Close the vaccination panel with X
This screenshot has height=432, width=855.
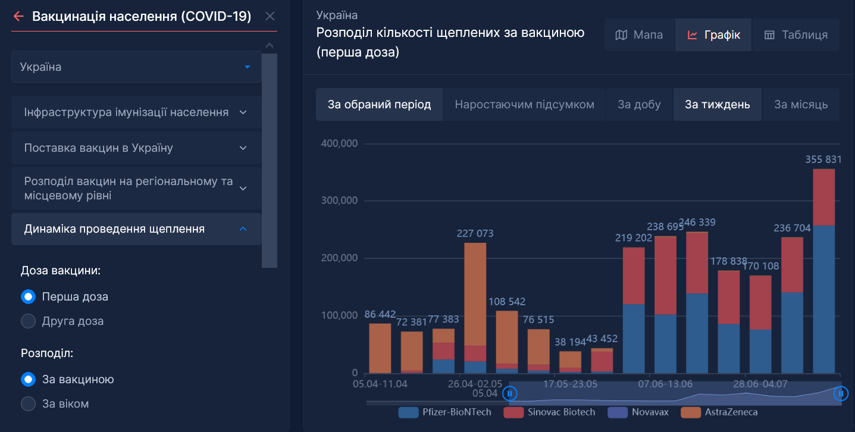coord(270,16)
